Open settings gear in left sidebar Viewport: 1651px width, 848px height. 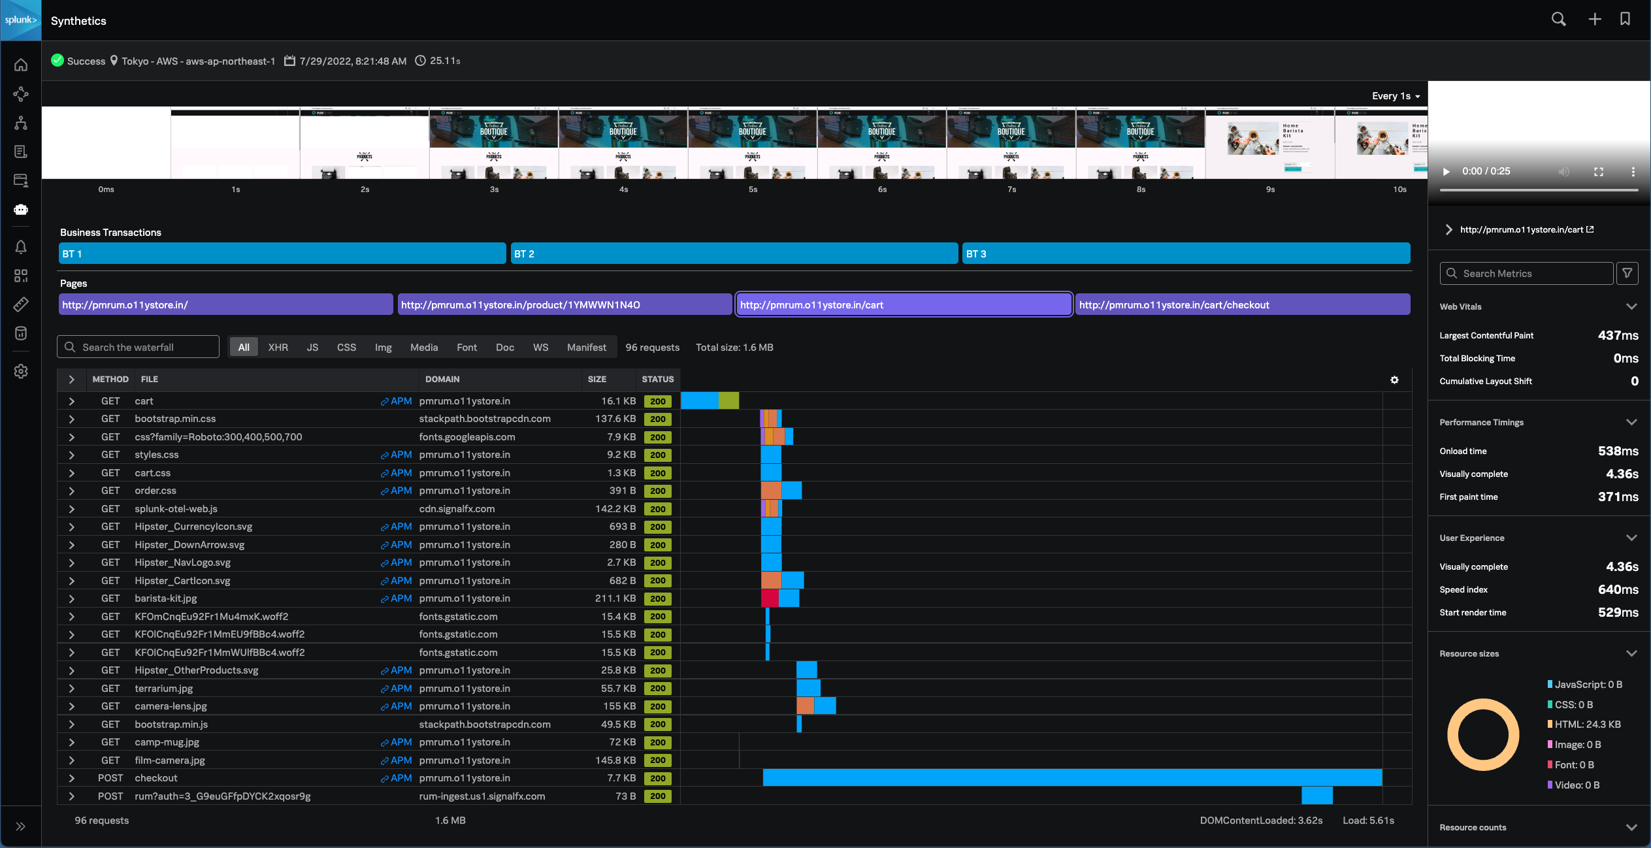[x=21, y=371]
